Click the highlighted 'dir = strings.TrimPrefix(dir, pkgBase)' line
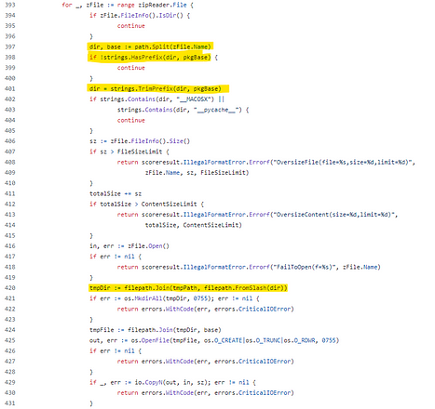The image size is (435, 409). tap(156, 88)
